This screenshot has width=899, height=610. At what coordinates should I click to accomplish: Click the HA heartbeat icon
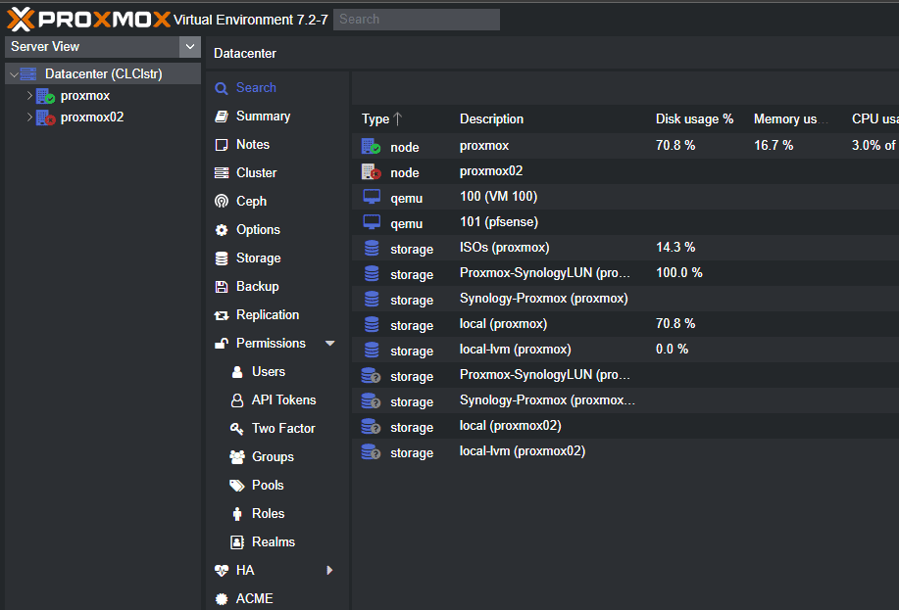[x=222, y=571]
